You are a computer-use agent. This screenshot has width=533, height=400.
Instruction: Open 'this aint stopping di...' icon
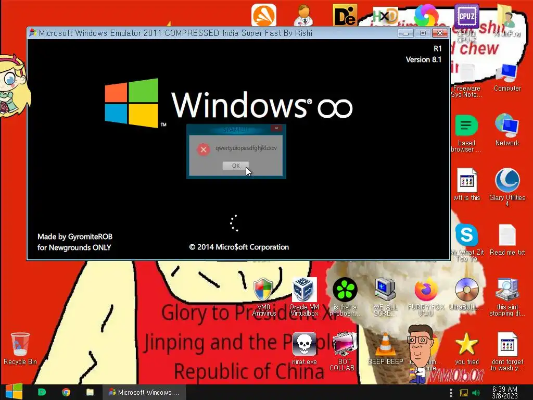coord(507,296)
